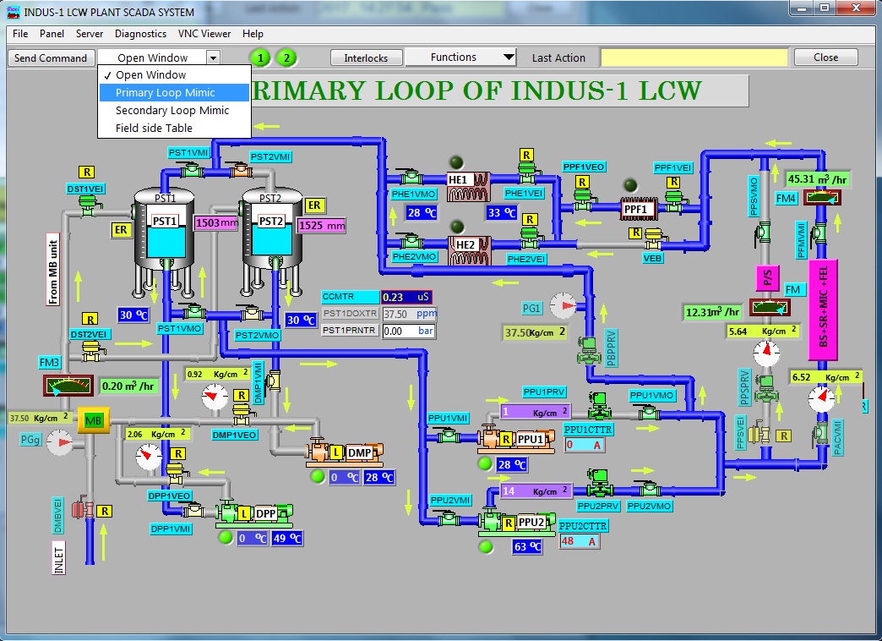Open the Functions dropdown
This screenshot has height=641, width=882.
click(x=460, y=57)
